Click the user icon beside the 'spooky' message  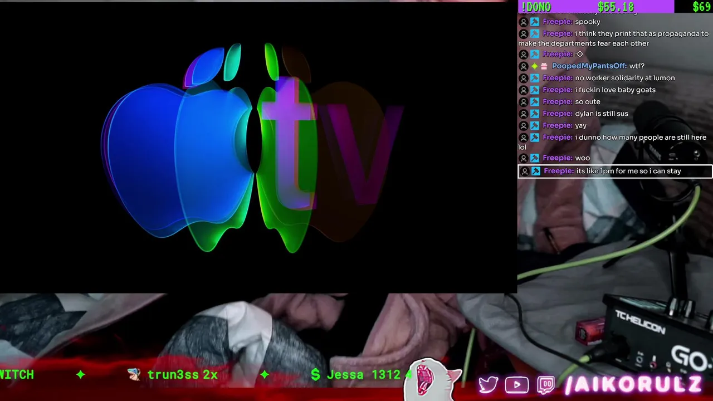click(523, 22)
